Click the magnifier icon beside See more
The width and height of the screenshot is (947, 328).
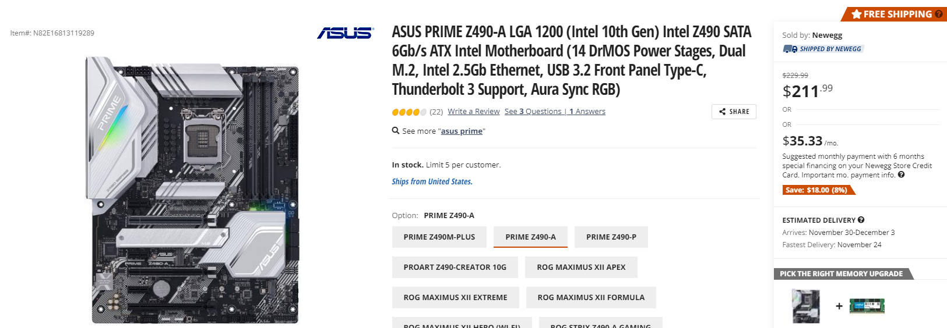pyautogui.click(x=396, y=131)
